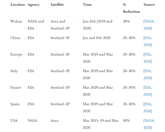Click the Wuhan location cell
Image resolution: width=165 pixels, height=132 pixels.
coord(16,21)
